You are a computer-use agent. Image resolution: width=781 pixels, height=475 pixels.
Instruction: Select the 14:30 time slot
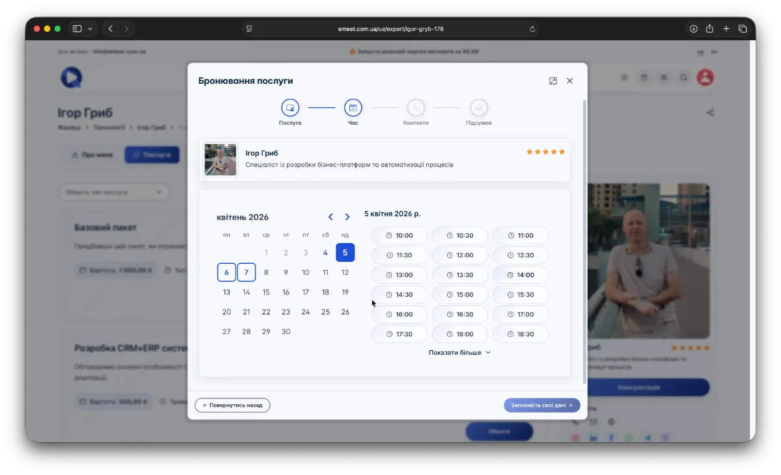click(399, 295)
